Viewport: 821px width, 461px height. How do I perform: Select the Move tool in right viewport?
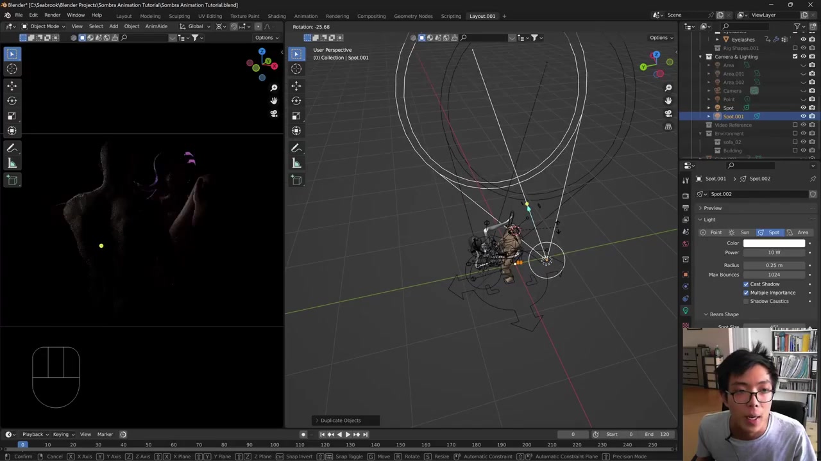296,85
